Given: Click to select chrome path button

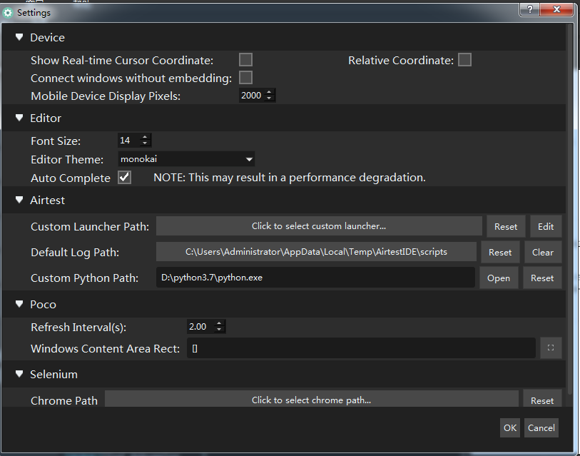Looking at the screenshot, I should pyautogui.click(x=312, y=399).
